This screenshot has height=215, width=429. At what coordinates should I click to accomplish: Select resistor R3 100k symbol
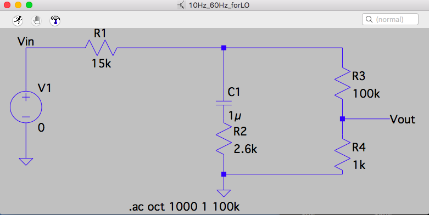[343, 83]
